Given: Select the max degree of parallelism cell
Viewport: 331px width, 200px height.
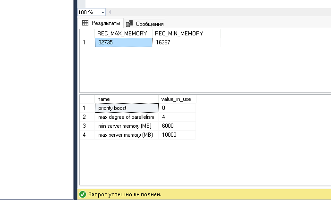Looking at the screenshot, I should (x=126, y=117).
